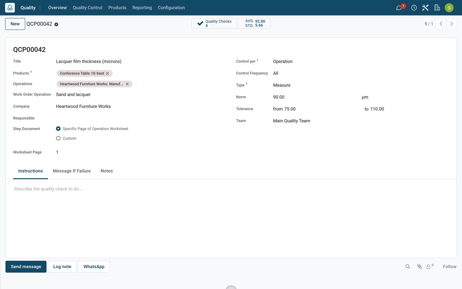Open the Overview menu

coord(57,8)
